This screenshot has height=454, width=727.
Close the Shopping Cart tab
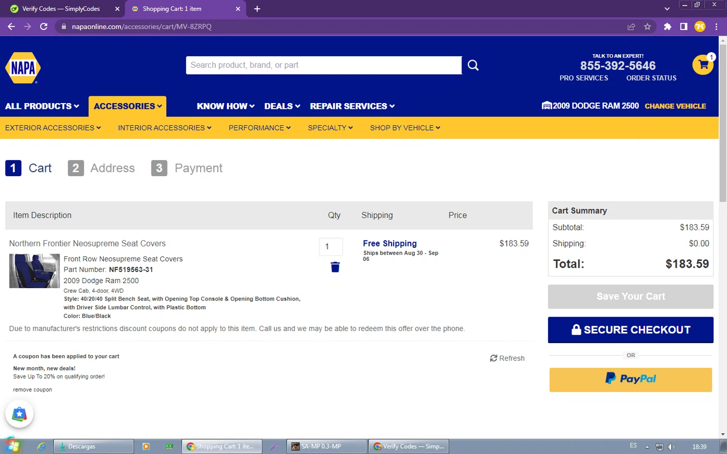(x=238, y=9)
